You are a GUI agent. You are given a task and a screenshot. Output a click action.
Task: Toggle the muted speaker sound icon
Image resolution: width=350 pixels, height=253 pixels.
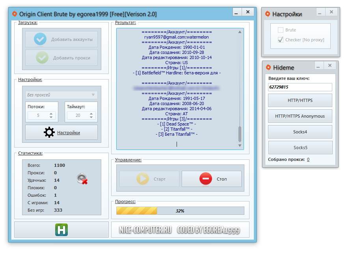pyautogui.click(x=82, y=179)
